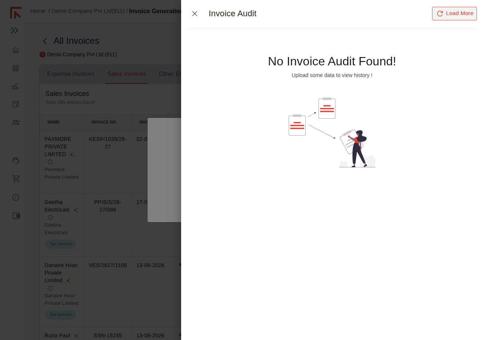Switch to the Expense Invoices tab
Screen dimensions: 483x340
pyautogui.click(x=71, y=74)
